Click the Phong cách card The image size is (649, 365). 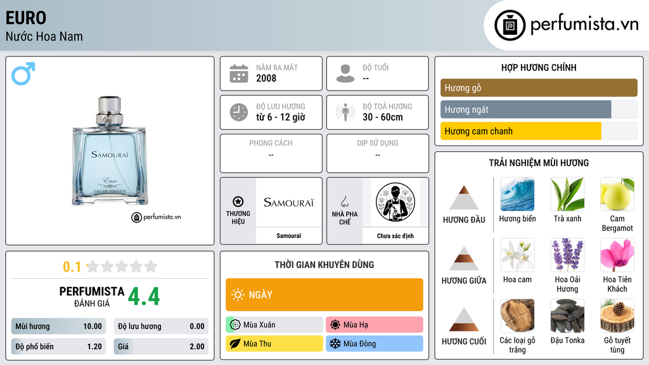(271, 153)
